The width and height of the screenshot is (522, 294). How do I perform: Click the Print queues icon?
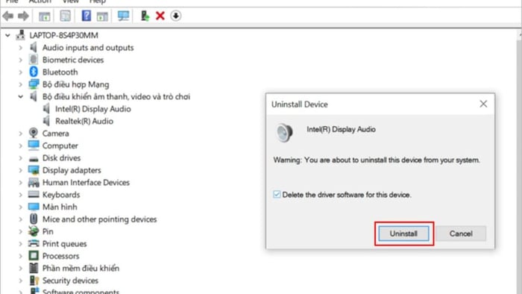(x=34, y=243)
